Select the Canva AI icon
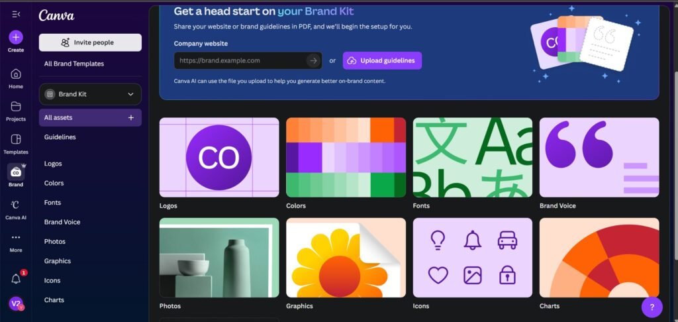 [16, 205]
